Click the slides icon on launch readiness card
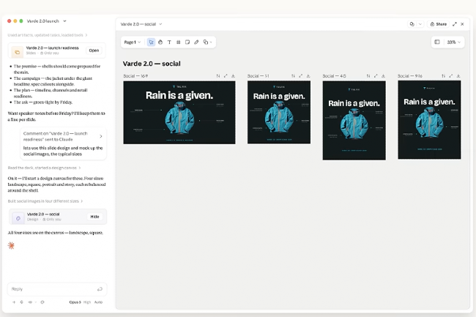The image size is (476, 317). (x=18, y=52)
